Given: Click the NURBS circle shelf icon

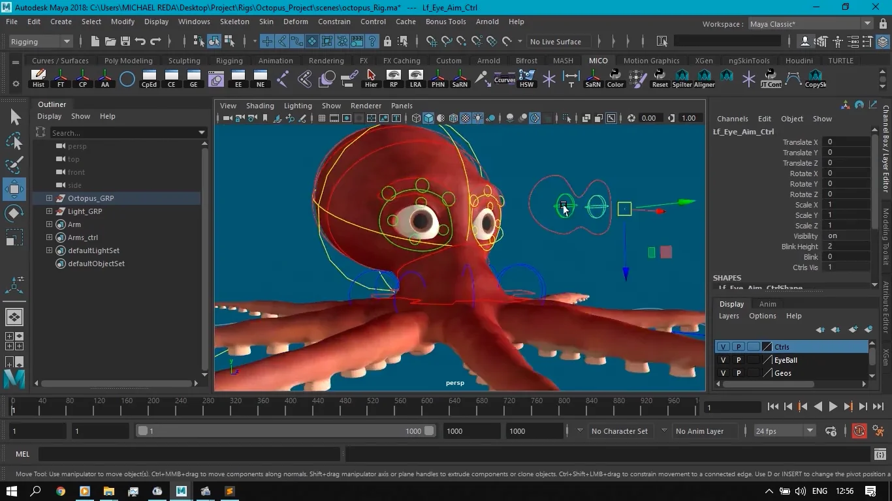Looking at the screenshot, I should click(x=127, y=79).
